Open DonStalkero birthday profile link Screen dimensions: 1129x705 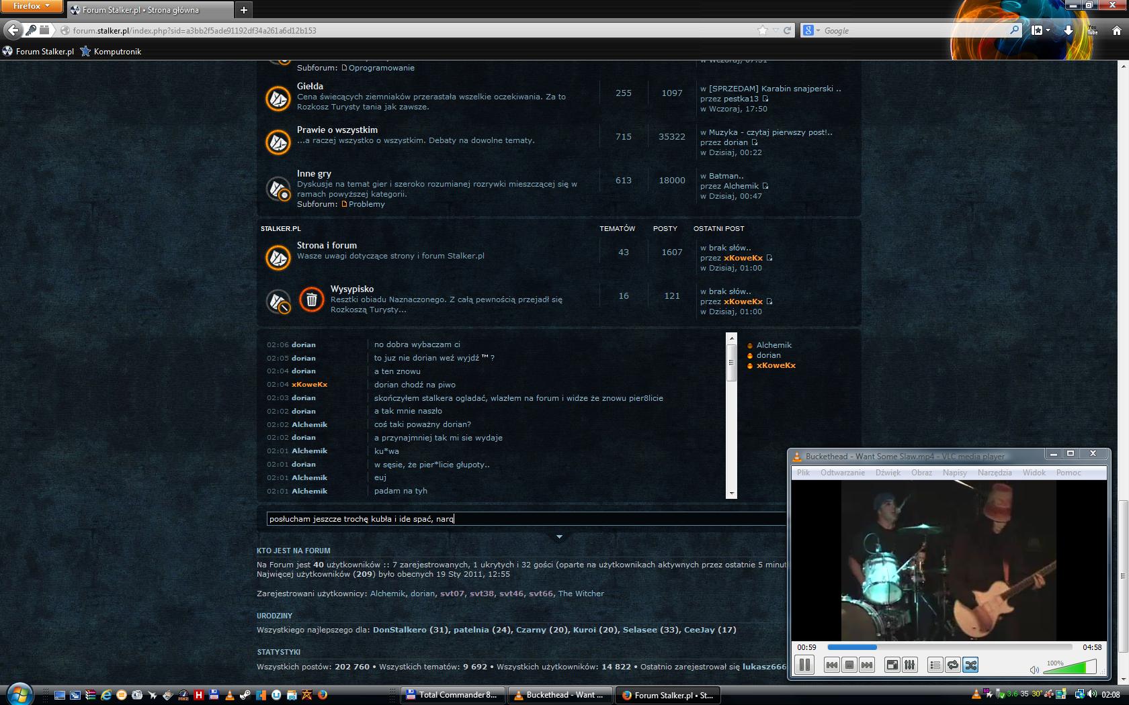point(399,630)
